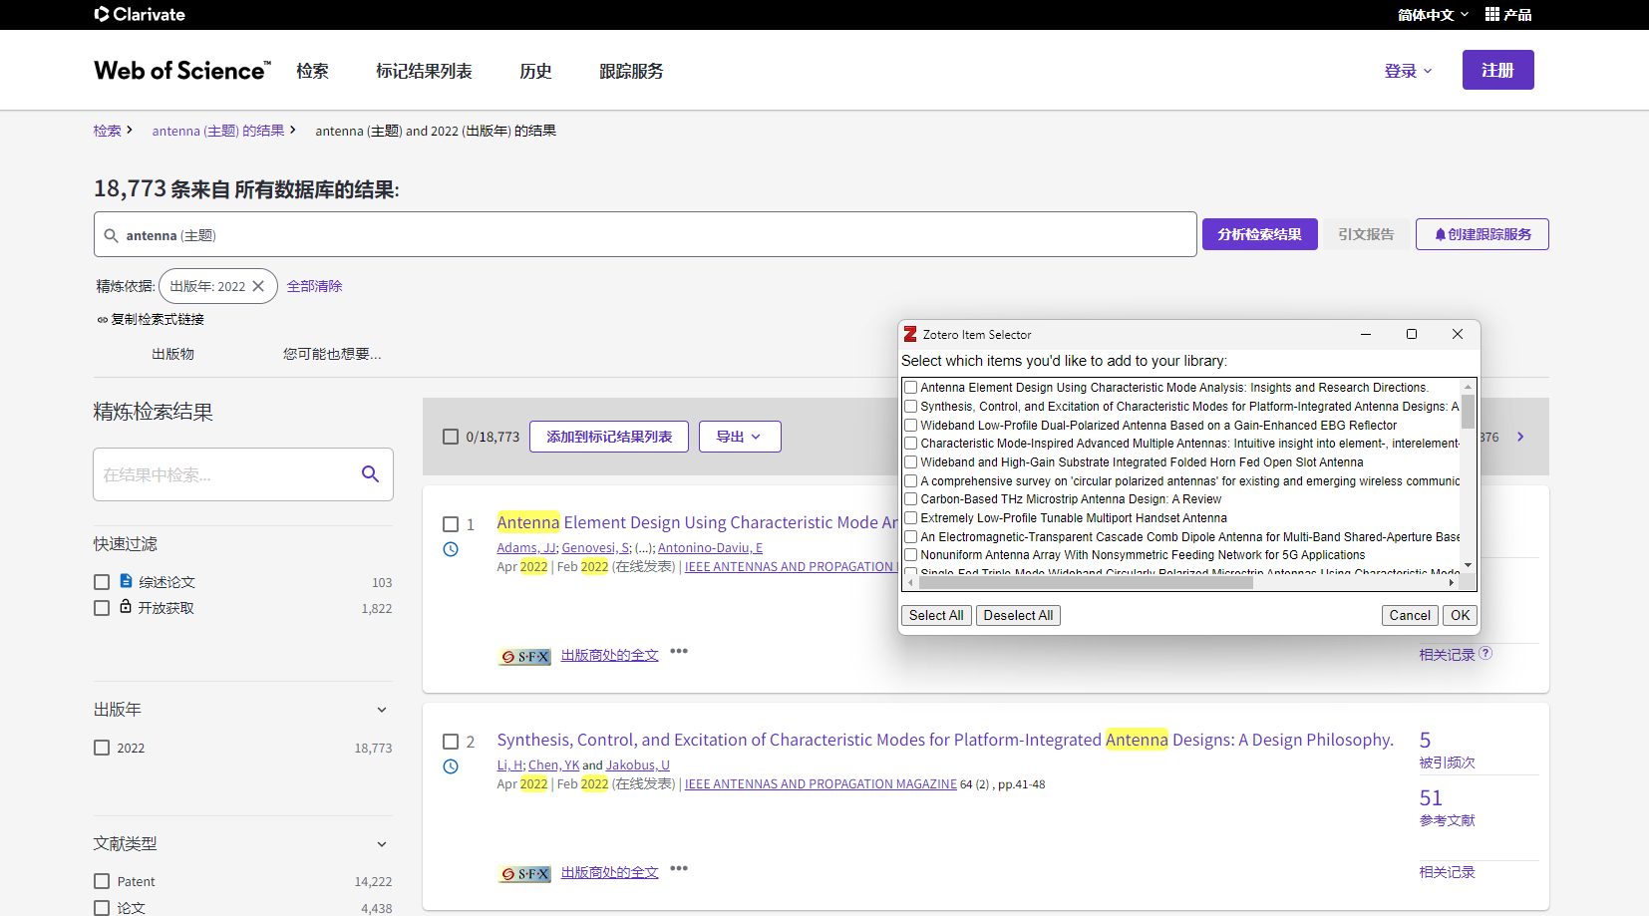
Task: Open 跟踪服务 in the navigation
Action: [x=631, y=71]
